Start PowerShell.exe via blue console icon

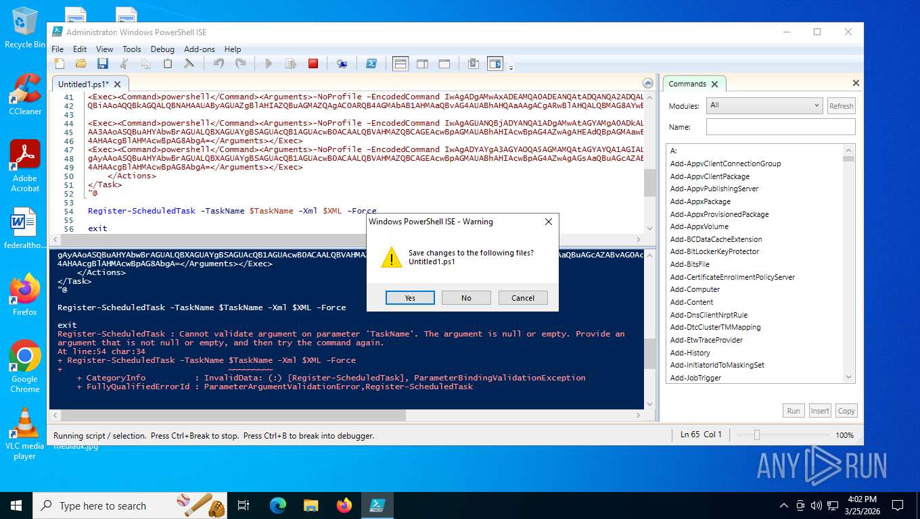coord(371,64)
